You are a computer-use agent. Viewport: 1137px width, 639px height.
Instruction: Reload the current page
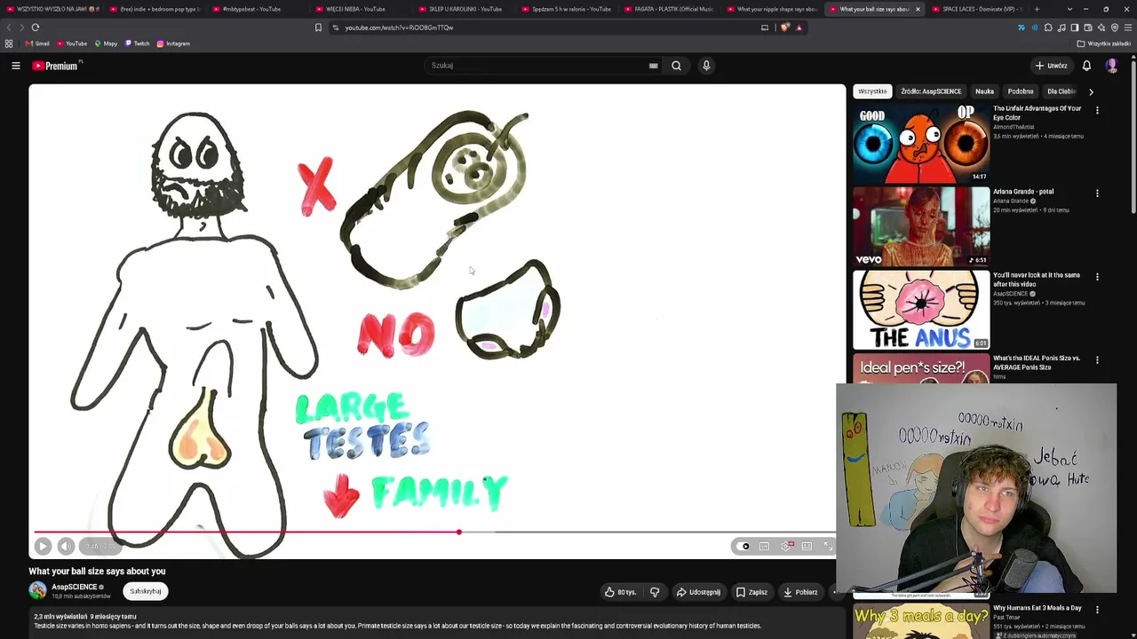pos(36,28)
